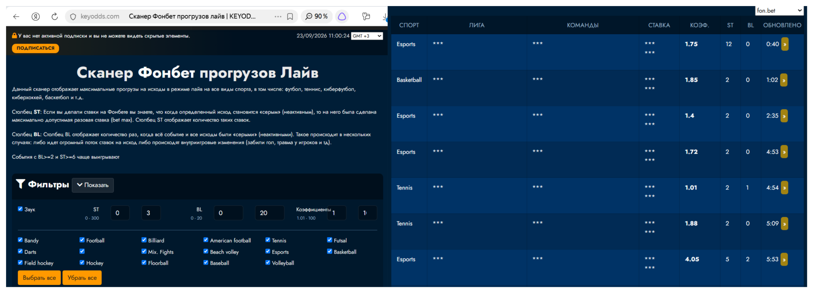
Task: Open the arrow button in the 2:35 row
Action: tap(784, 116)
